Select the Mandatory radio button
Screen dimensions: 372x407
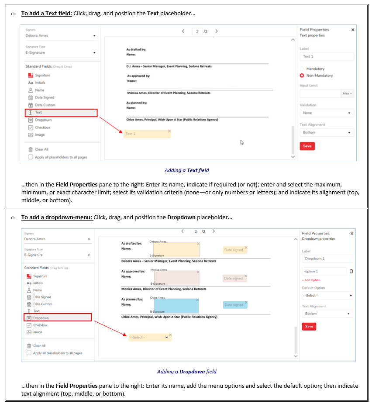302,69
